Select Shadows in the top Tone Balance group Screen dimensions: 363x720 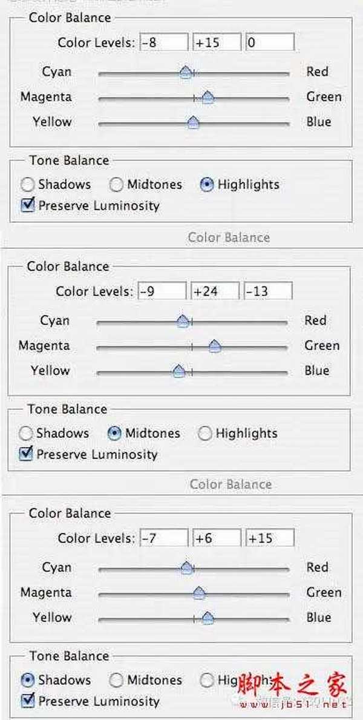tap(28, 185)
